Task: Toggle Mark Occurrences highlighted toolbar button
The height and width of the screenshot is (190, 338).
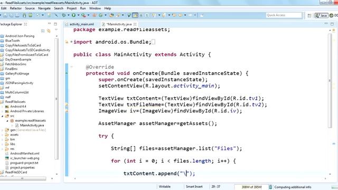Action: (135, 15)
